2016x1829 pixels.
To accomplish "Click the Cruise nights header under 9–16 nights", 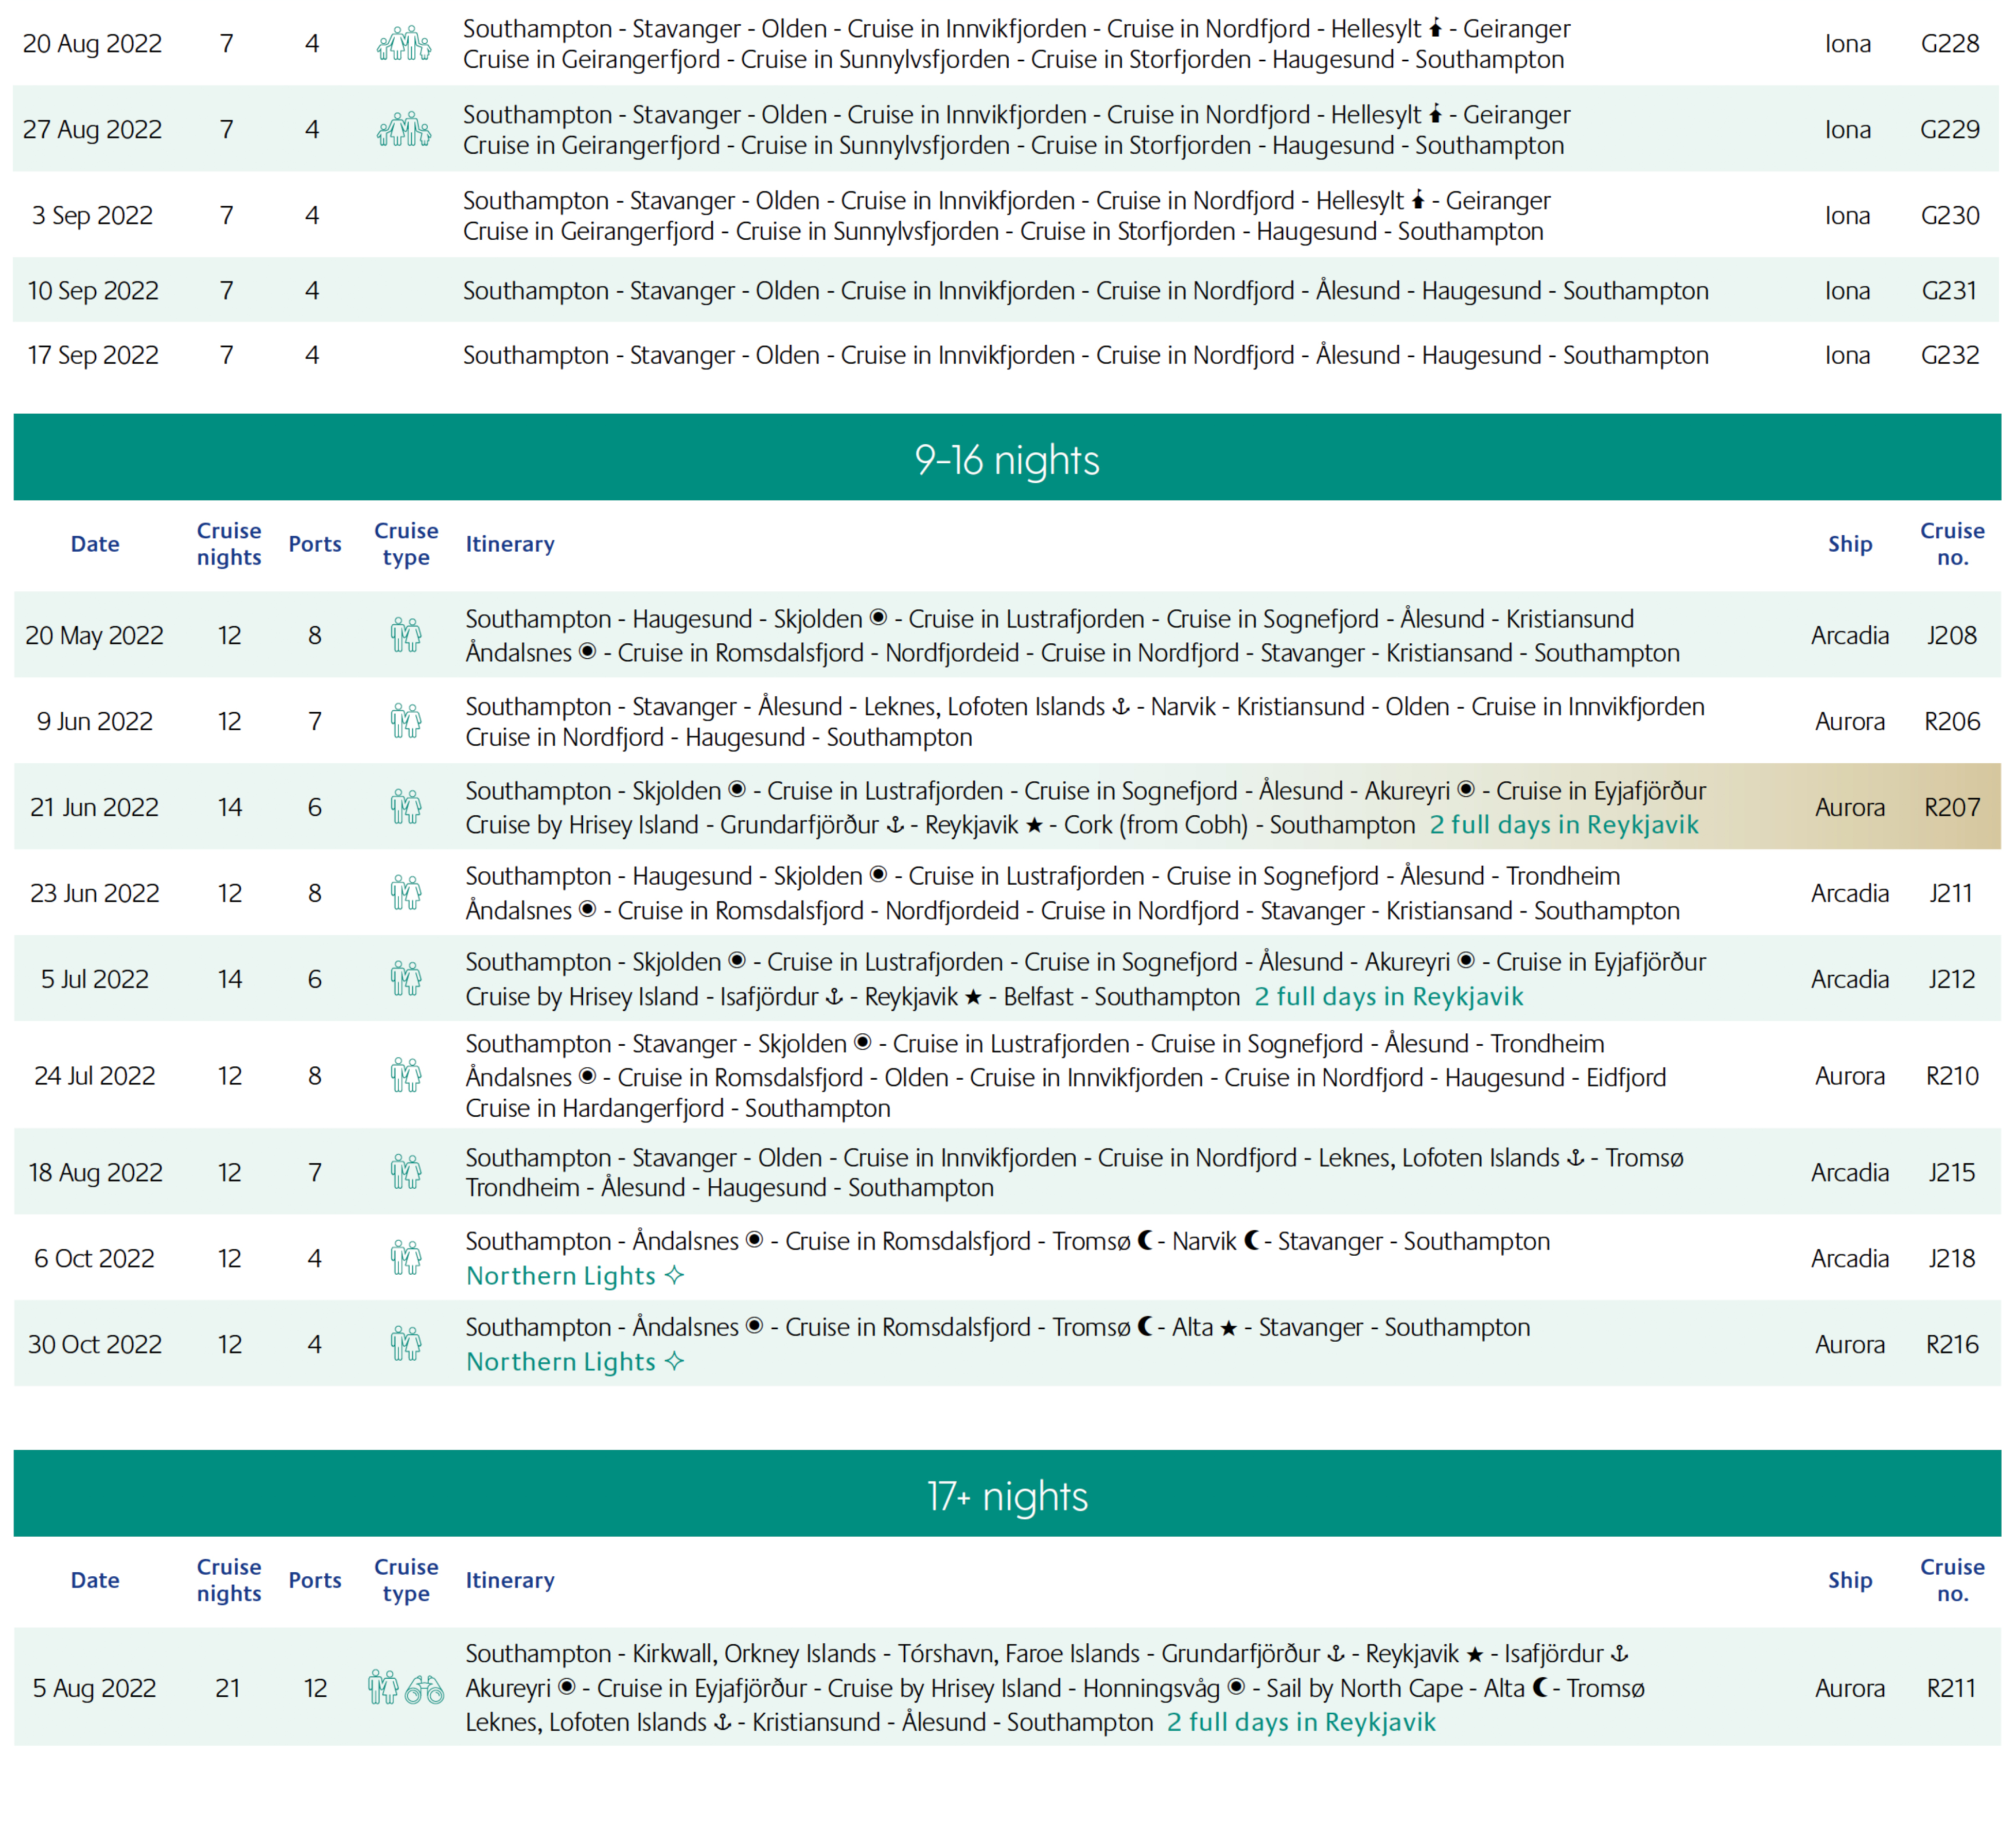I will [x=229, y=544].
